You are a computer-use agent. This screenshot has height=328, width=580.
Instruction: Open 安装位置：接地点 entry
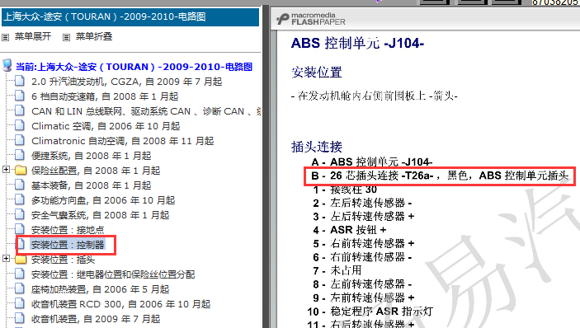click(68, 230)
